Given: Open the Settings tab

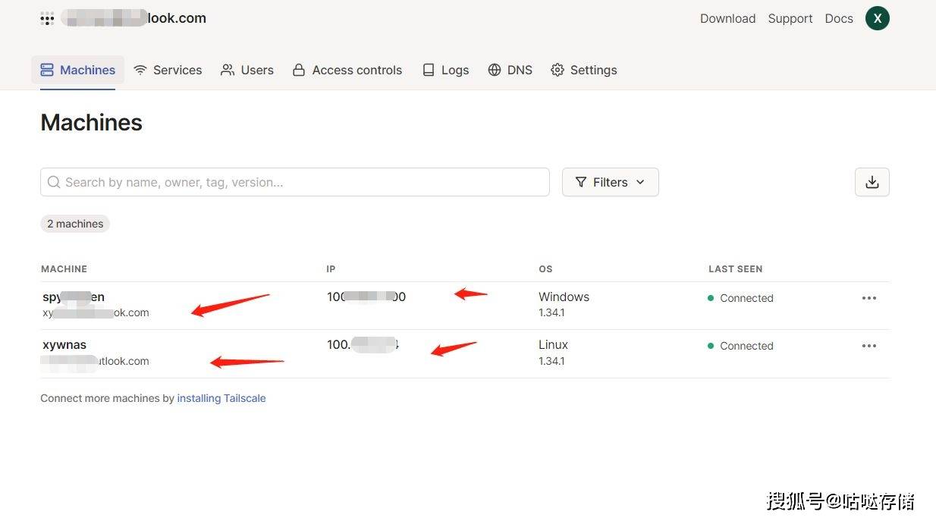Looking at the screenshot, I should click(583, 70).
